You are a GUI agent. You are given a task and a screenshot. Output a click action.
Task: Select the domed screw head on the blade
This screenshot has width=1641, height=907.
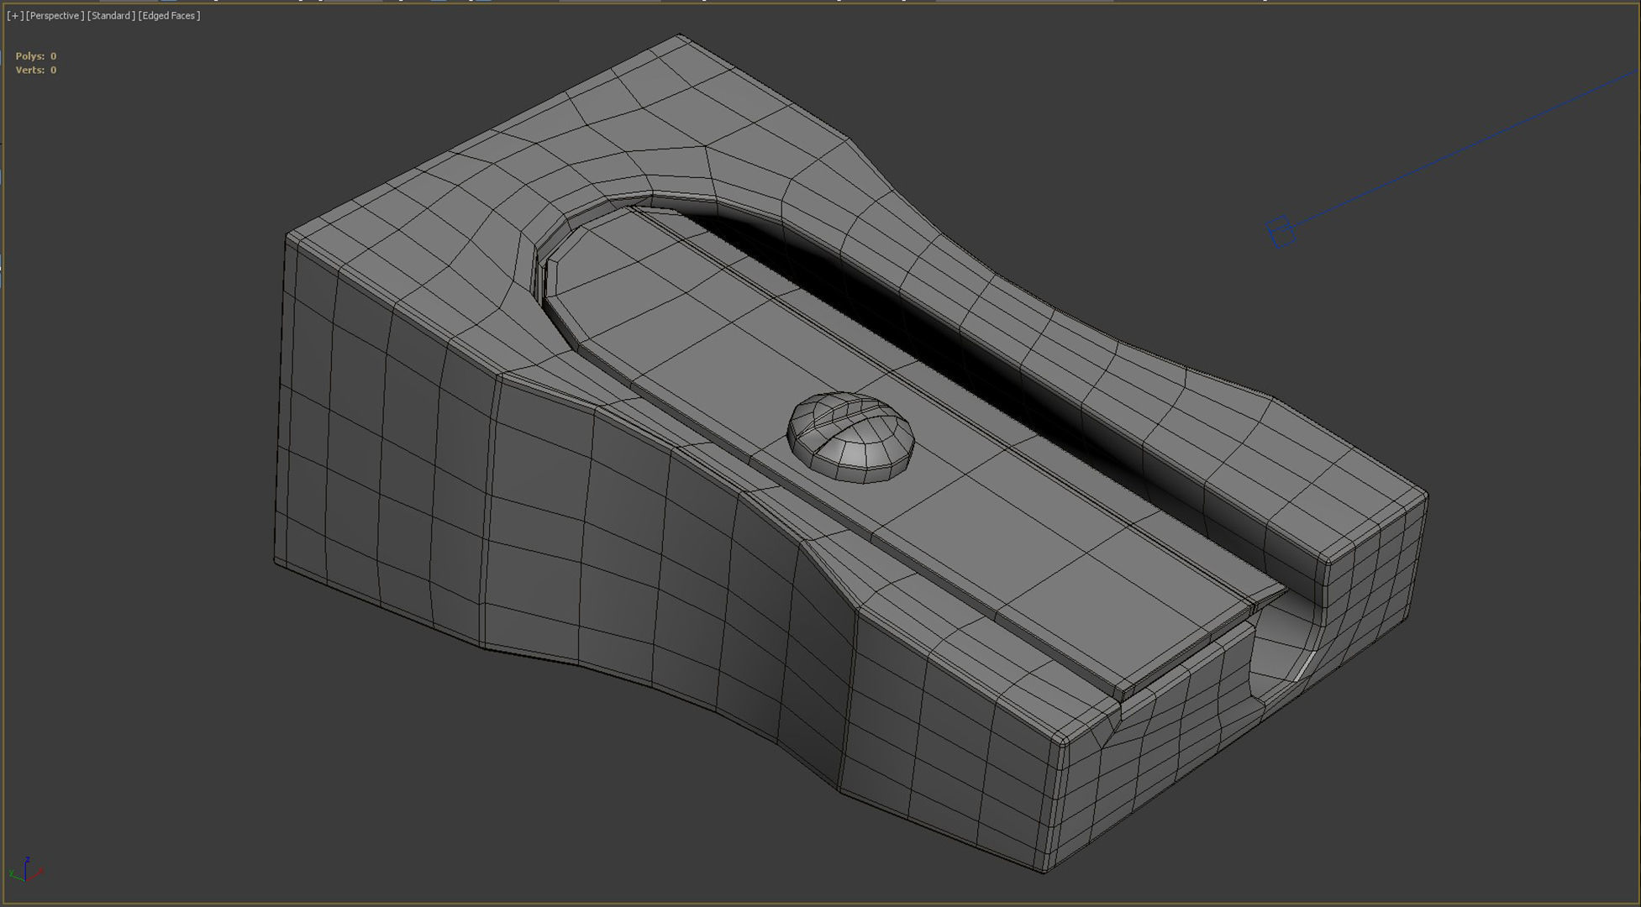pos(850,437)
